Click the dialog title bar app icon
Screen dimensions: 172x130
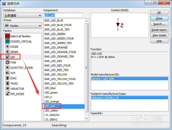tap(4, 3)
